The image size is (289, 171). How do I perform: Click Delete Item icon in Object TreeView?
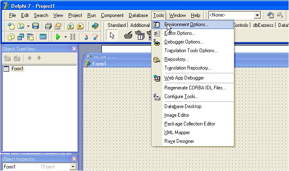[x=17, y=58]
